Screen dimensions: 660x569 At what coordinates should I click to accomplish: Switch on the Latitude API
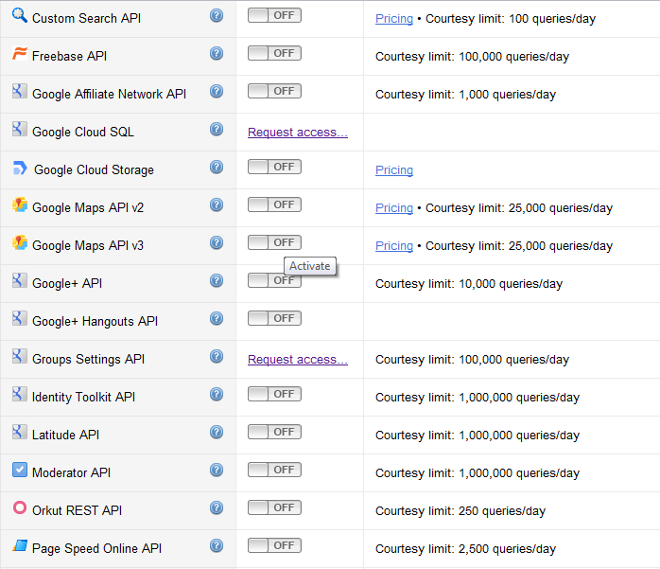point(274,432)
